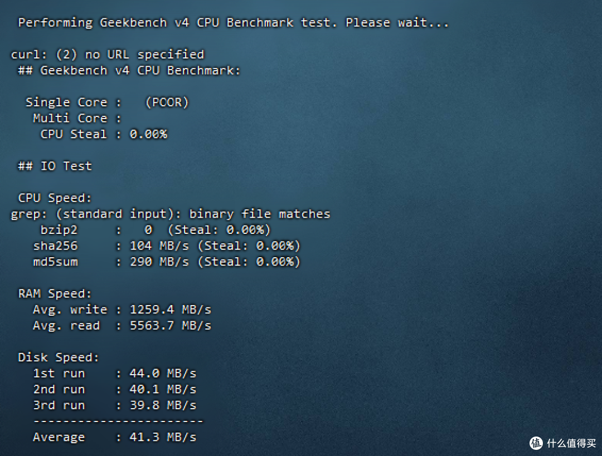Click the bzip2 result row
The height and width of the screenshot is (456, 602).
pos(156,230)
